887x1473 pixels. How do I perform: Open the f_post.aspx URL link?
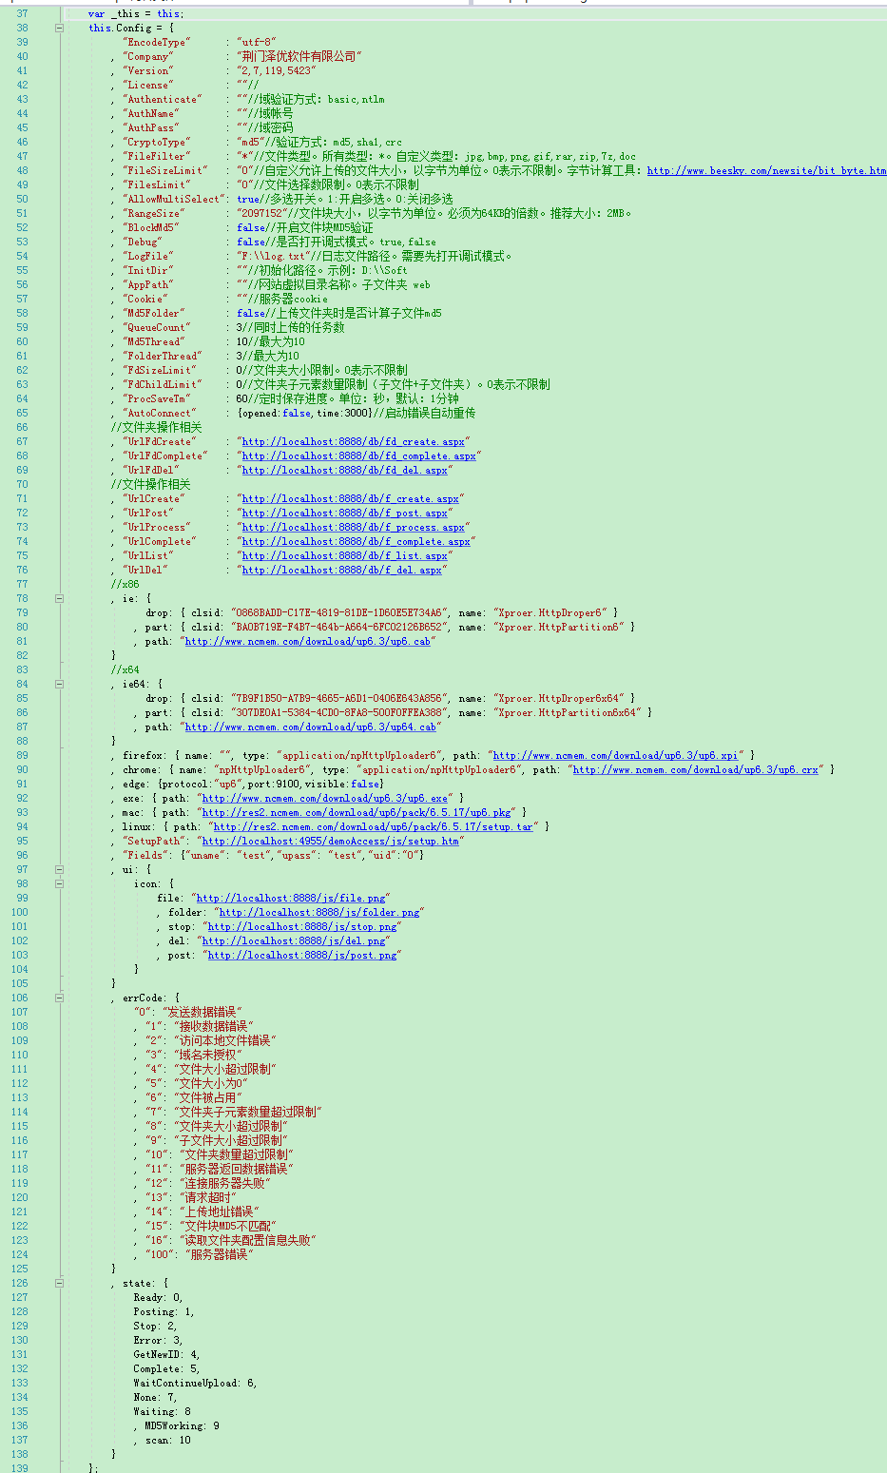(x=344, y=514)
